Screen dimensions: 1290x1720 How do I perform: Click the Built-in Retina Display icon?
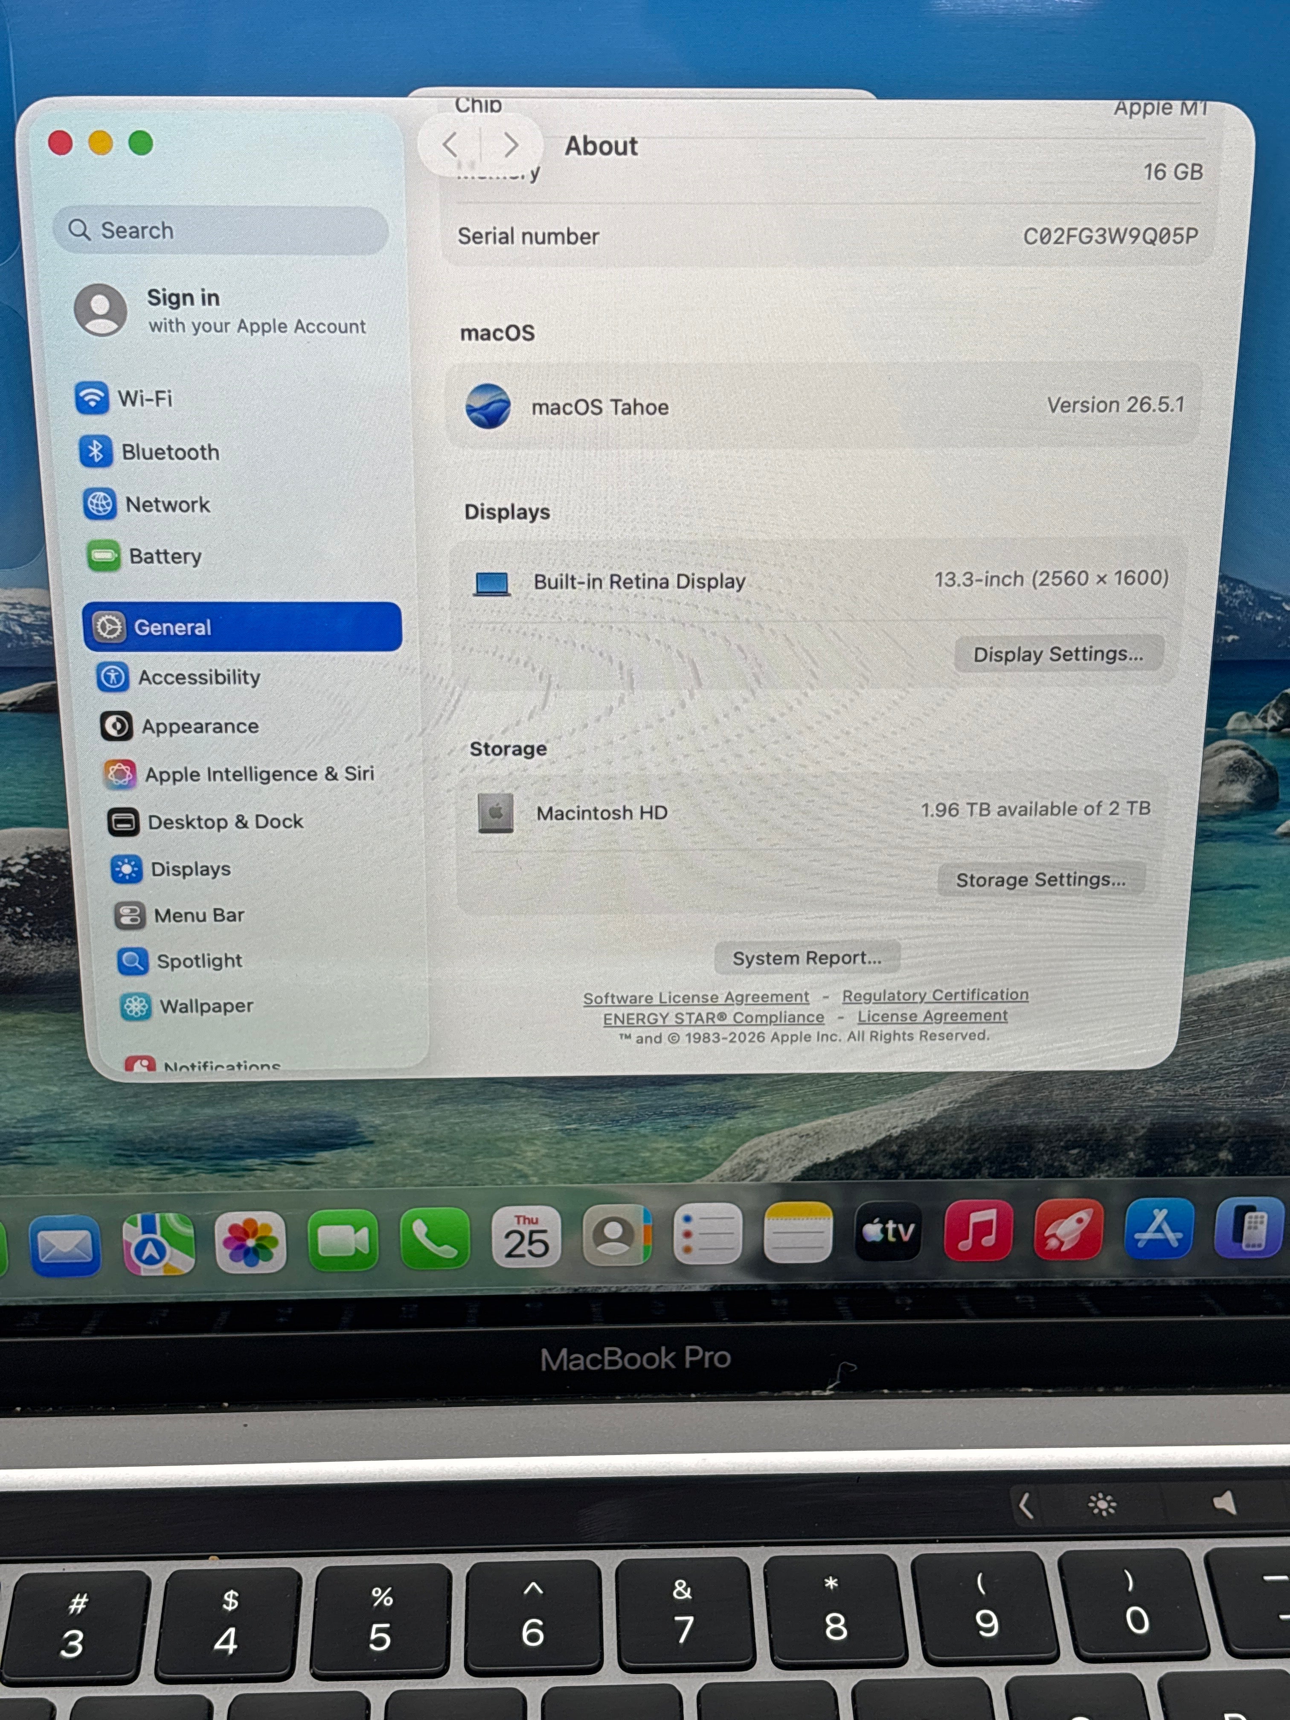(491, 583)
